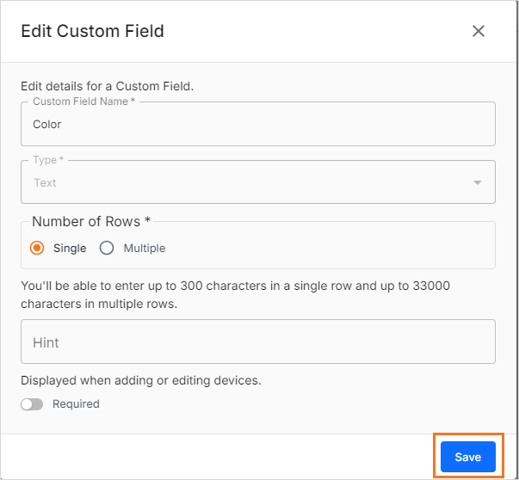This screenshot has height=480, width=519.
Task: Click the Custom Field Name input
Action: coord(258,125)
